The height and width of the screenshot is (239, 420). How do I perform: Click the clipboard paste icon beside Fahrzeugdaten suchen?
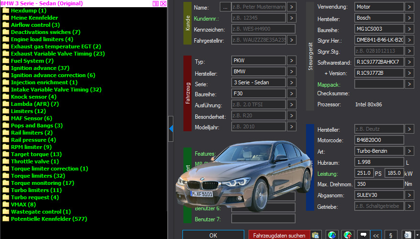point(316,235)
